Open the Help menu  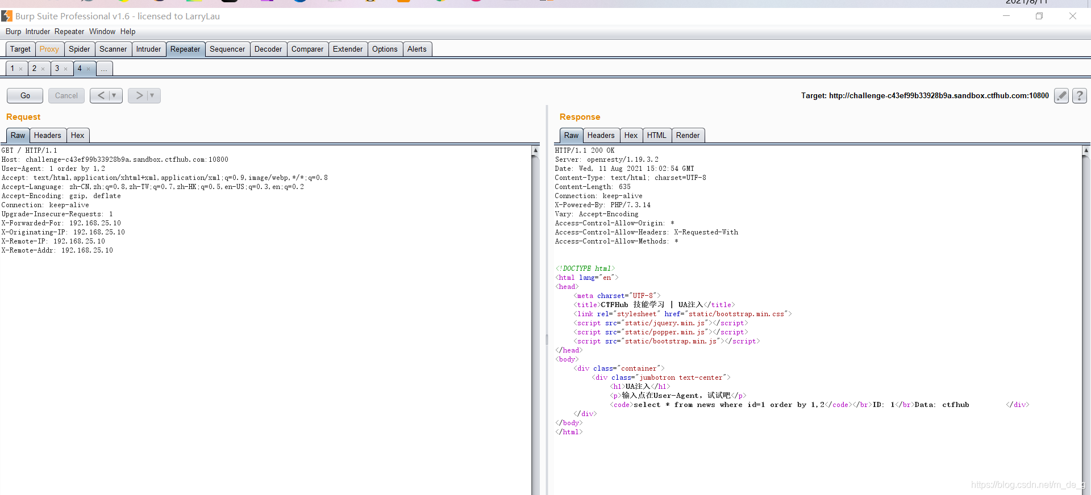(x=128, y=32)
